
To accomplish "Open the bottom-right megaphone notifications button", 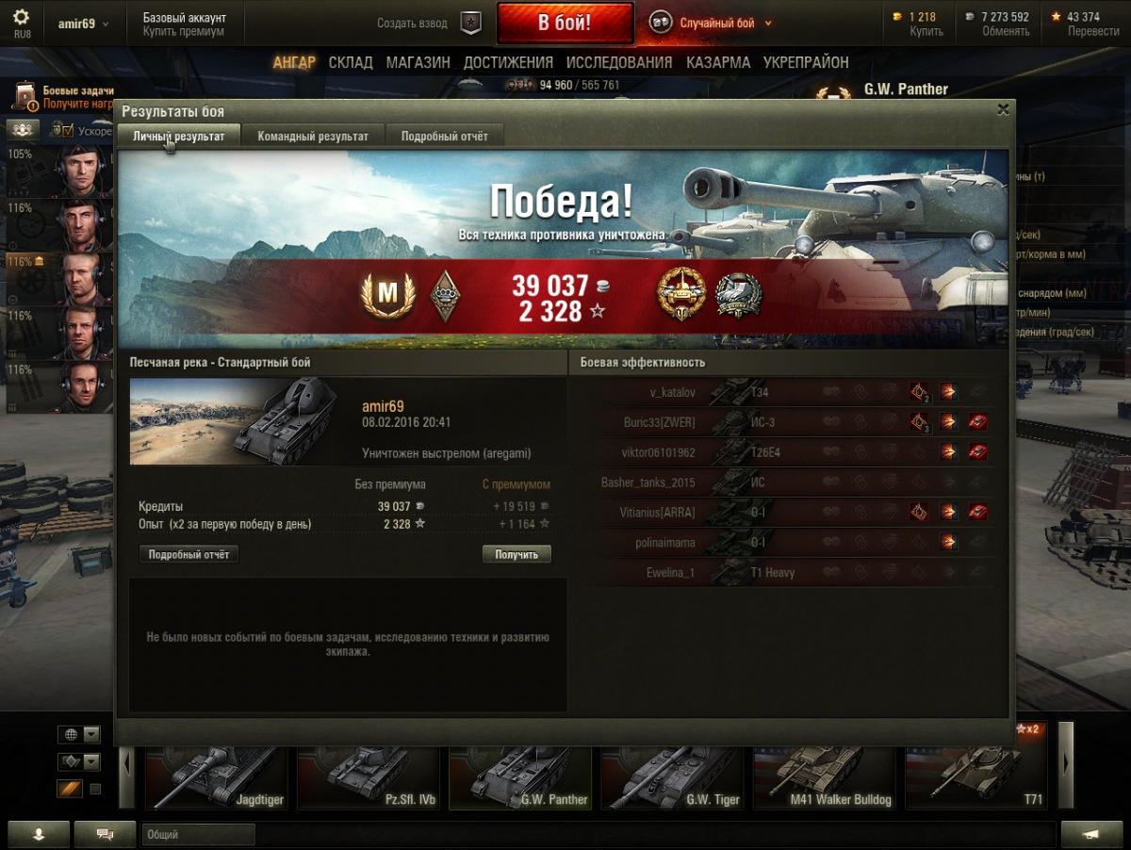I will [1090, 835].
